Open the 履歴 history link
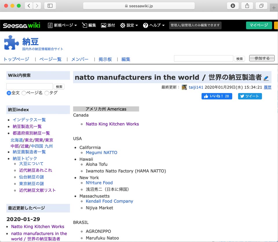The height and width of the screenshot is (242, 278). (x=268, y=87)
